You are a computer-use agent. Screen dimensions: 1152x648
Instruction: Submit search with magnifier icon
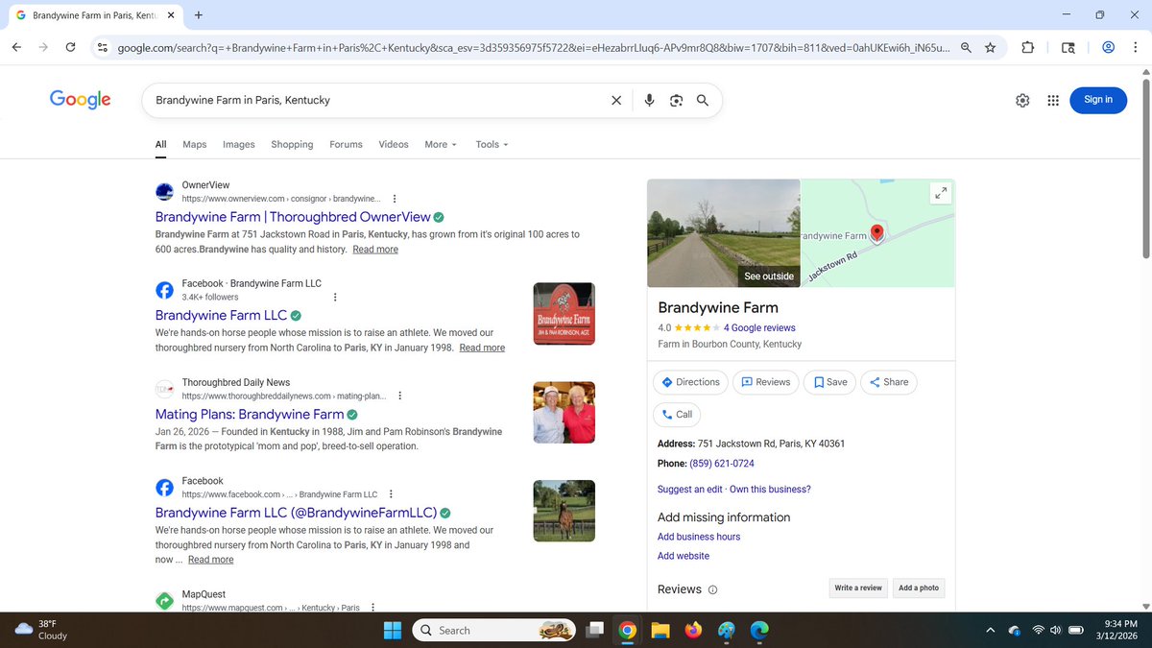703,100
